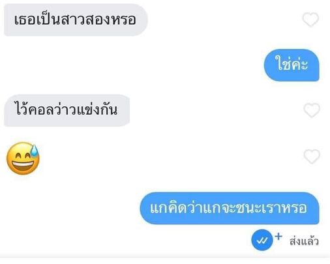Tap the gray bubble 'ไว้คอลว่าวแข่งกัน'
Image resolution: width=330 pixels, height=264 pixels.
(67, 110)
